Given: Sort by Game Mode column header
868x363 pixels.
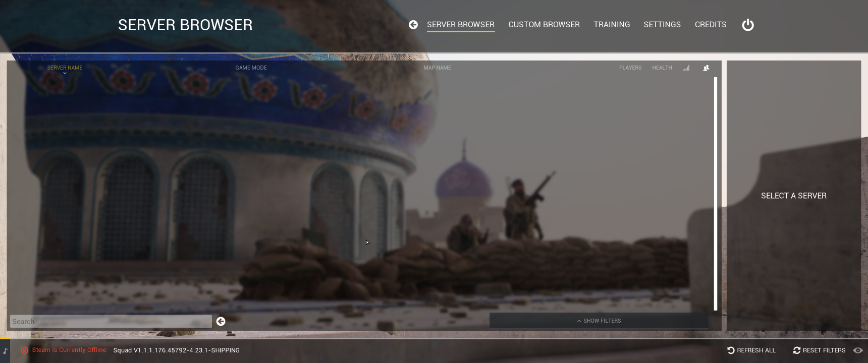Looking at the screenshot, I should (x=251, y=68).
